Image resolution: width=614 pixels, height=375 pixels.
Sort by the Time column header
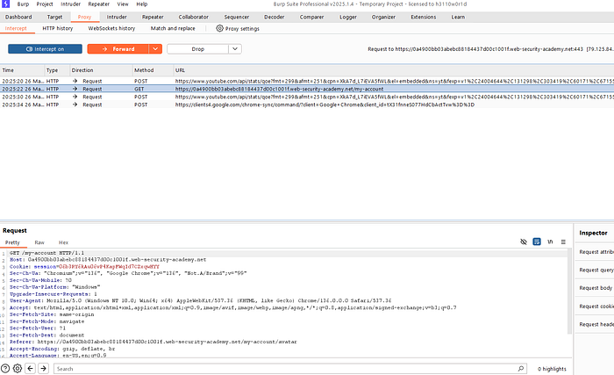pos(22,70)
